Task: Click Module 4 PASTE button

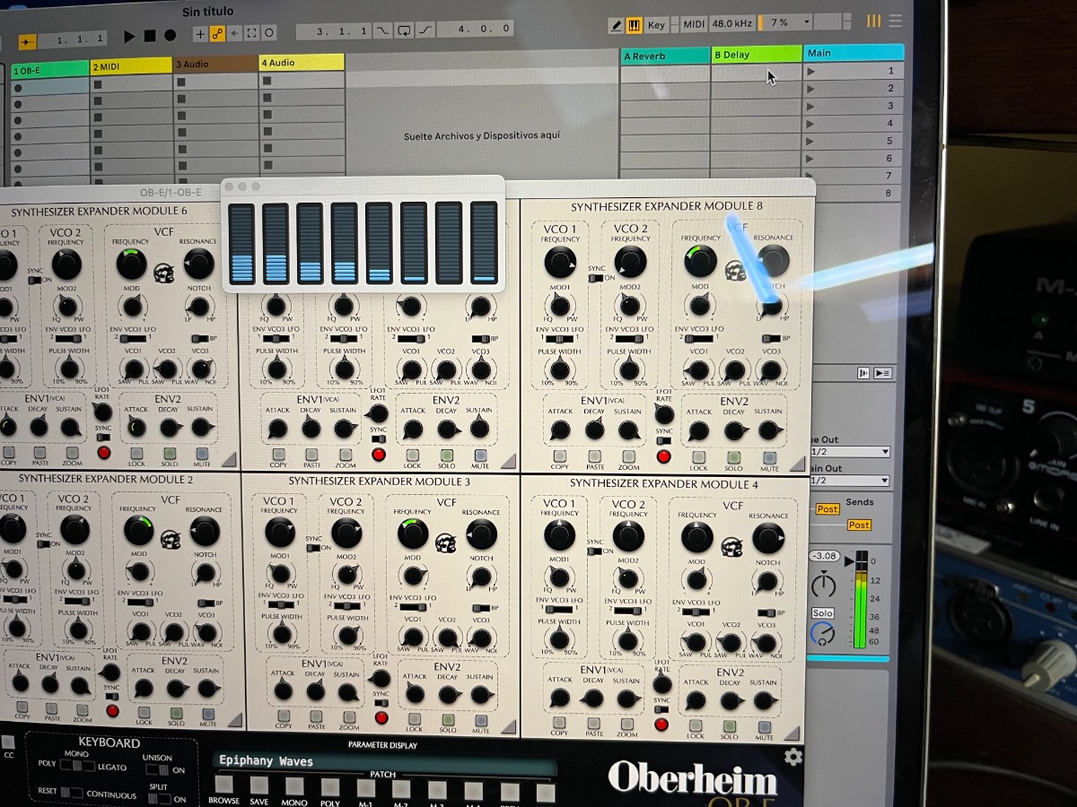Action: [594, 724]
